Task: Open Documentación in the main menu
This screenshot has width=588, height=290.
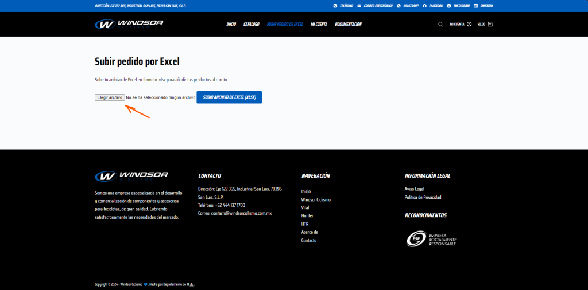Action: tap(348, 24)
